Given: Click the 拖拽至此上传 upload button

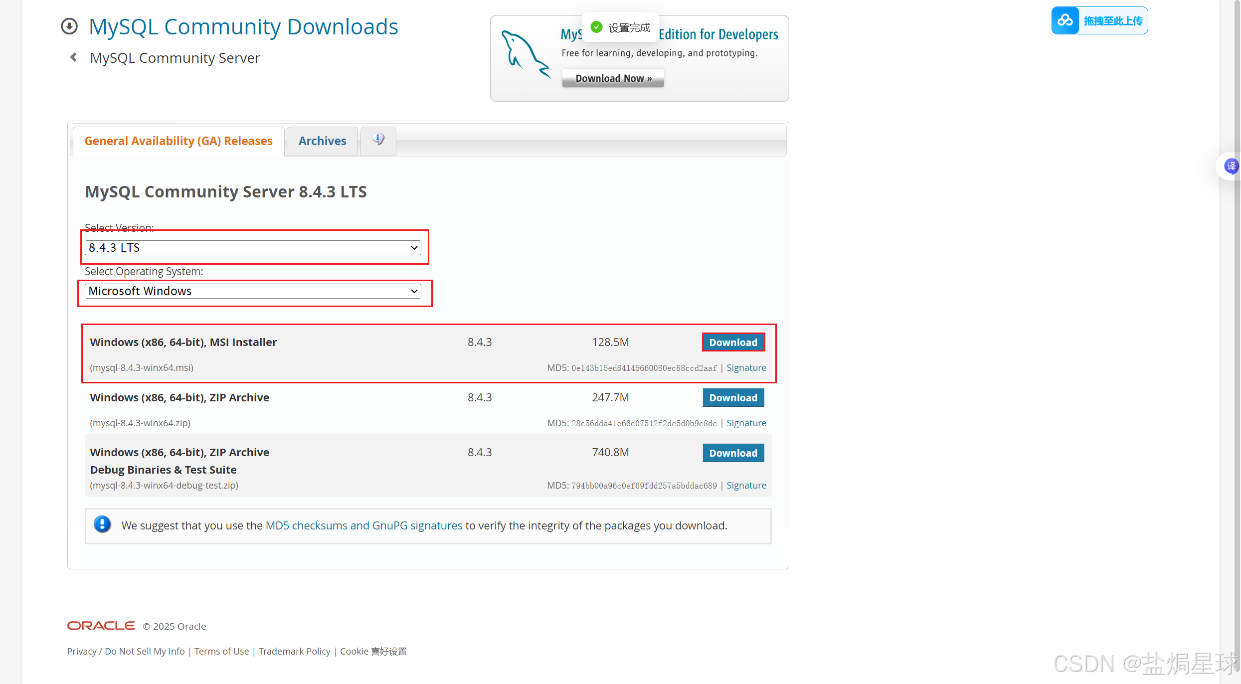Looking at the screenshot, I should pos(1100,20).
